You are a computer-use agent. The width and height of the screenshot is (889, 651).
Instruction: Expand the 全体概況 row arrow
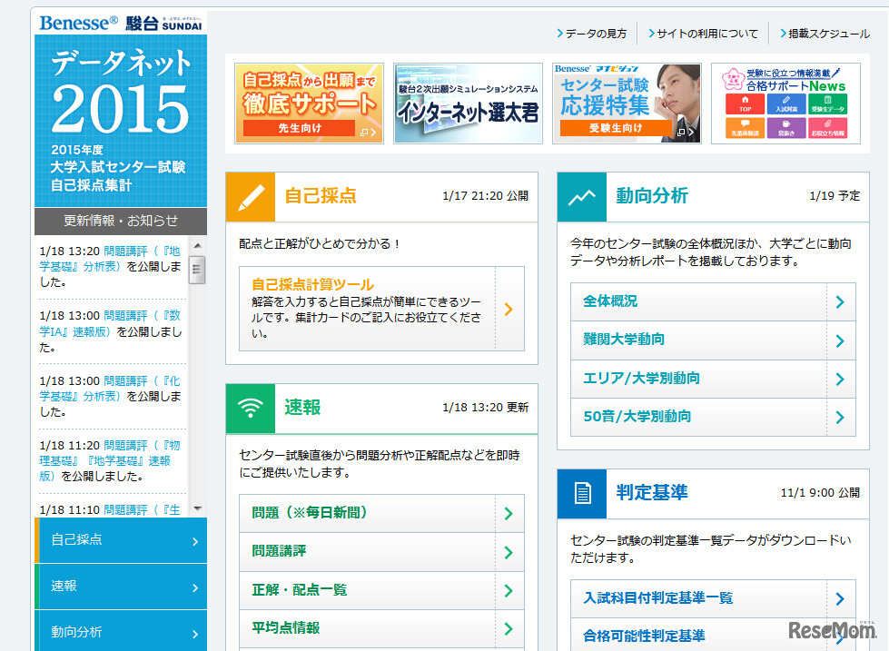pos(840,302)
